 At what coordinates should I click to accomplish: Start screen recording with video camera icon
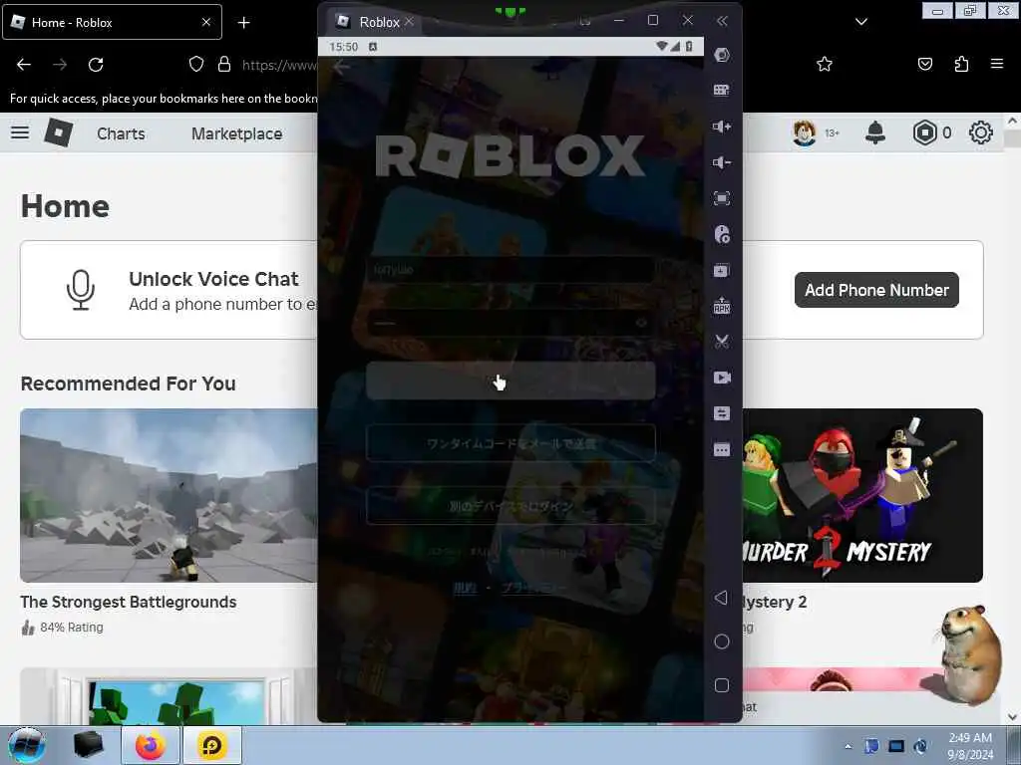(x=722, y=378)
